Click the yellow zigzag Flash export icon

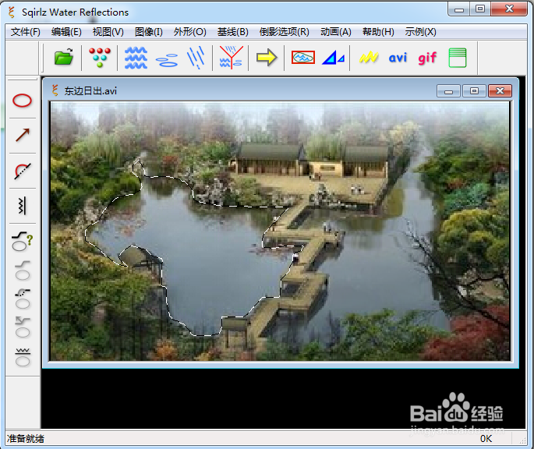click(x=369, y=57)
